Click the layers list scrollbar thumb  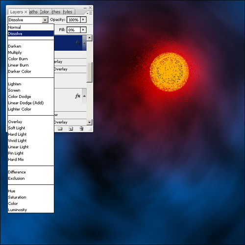pyautogui.click(x=90, y=72)
